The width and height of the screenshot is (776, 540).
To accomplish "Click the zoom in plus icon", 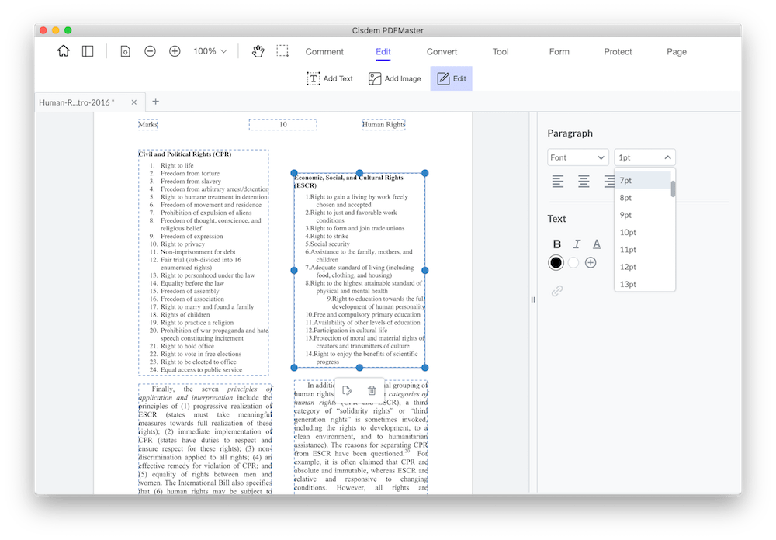I will click(175, 51).
